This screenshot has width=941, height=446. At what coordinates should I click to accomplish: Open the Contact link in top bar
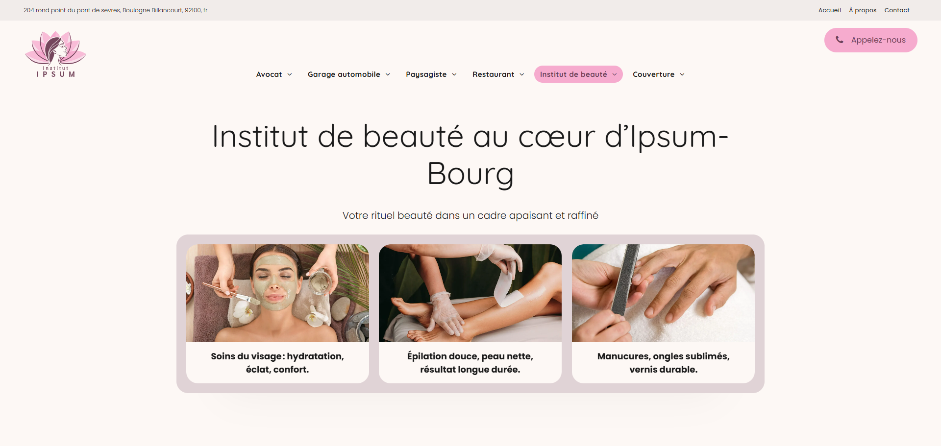pos(897,10)
